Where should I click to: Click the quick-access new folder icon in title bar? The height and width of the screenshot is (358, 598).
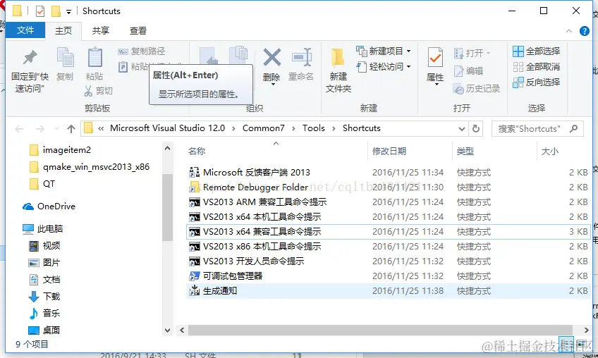[56, 11]
